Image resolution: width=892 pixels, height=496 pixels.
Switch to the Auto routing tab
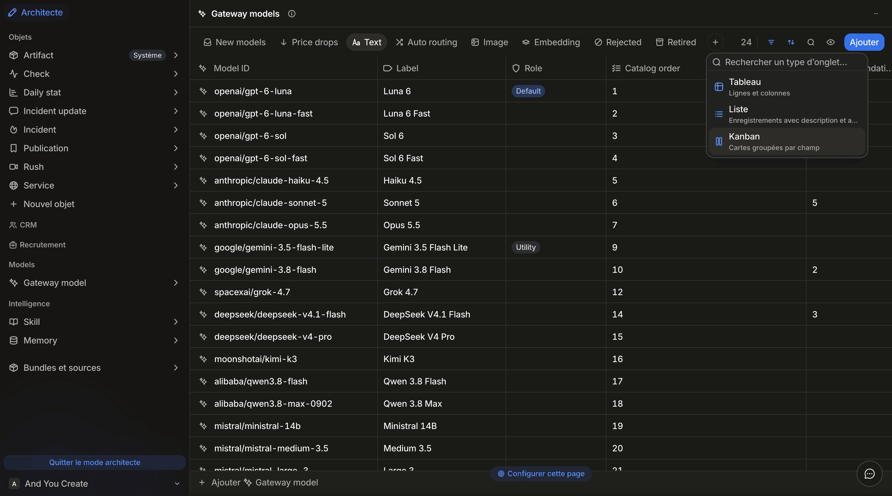426,42
